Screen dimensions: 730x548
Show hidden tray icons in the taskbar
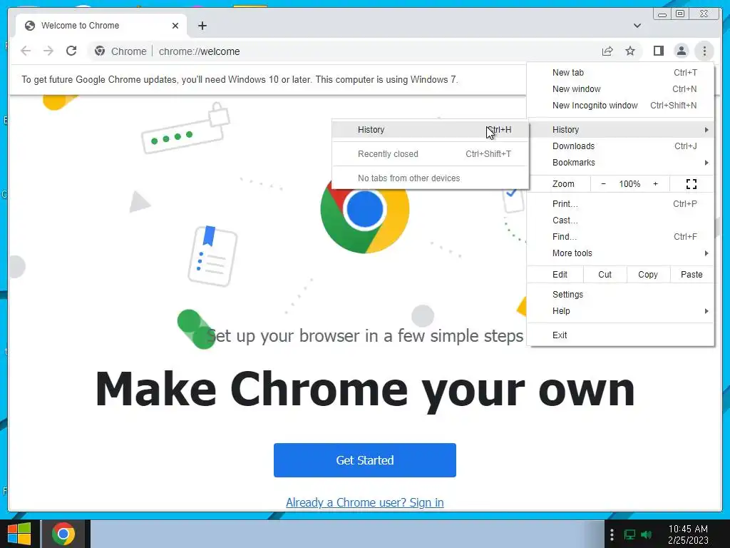click(612, 534)
